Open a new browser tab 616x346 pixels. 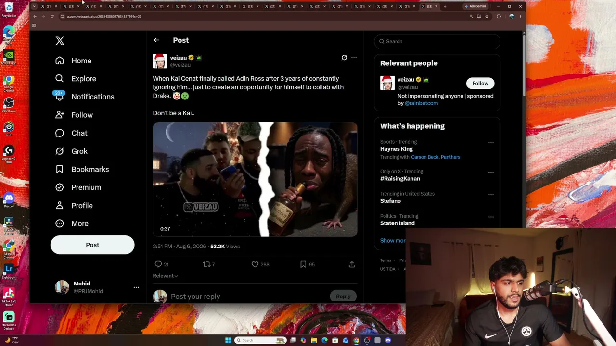tap(445, 6)
